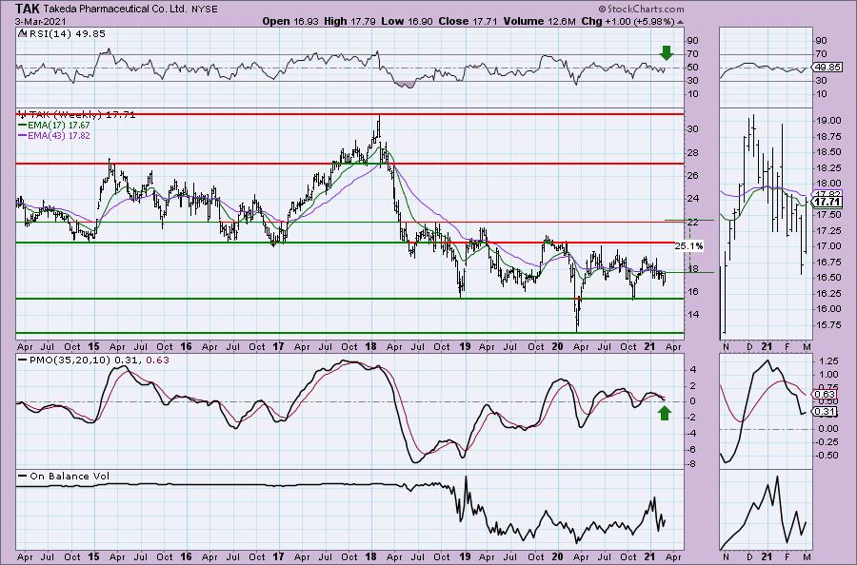
Task: Click the TAK ticker symbol in the header
Action: [x=29, y=9]
